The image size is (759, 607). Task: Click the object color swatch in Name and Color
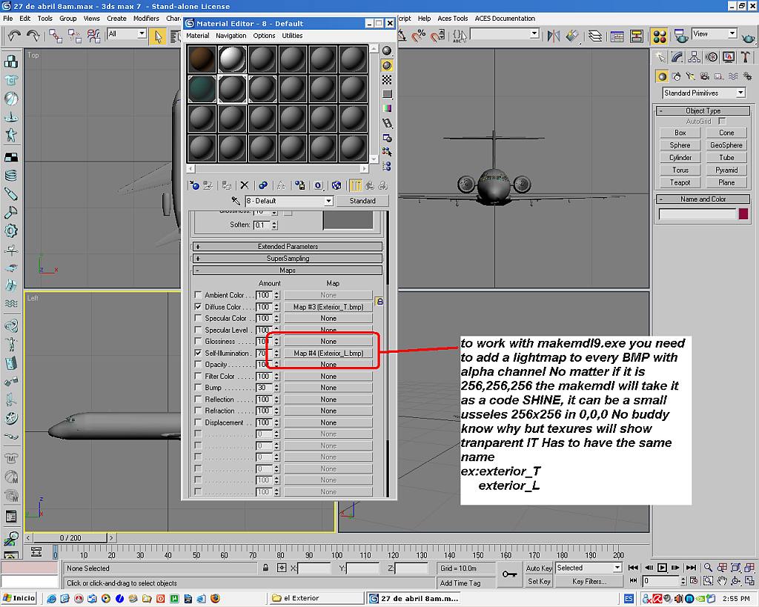(743, 214)
